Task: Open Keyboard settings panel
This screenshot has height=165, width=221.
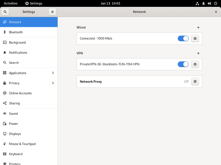Action: coord(29,154)
